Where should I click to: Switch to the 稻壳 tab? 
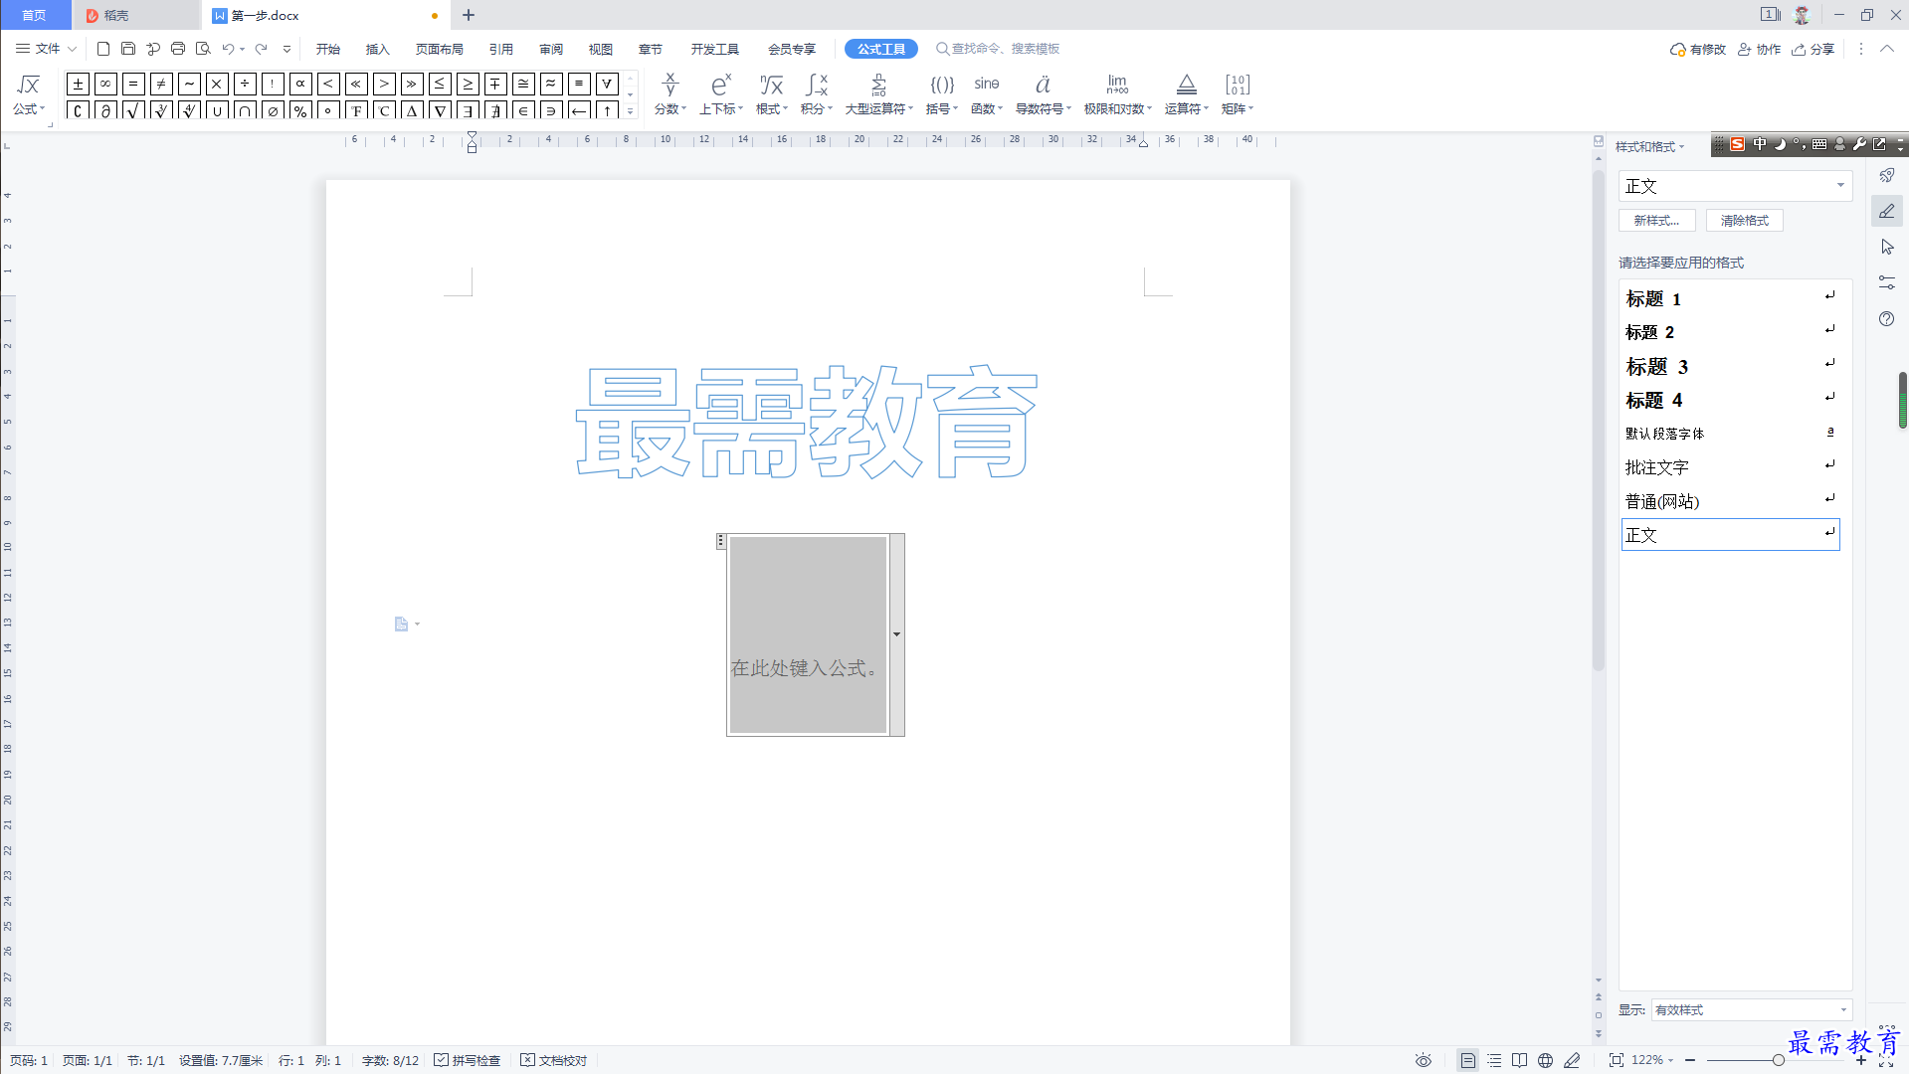click(135, 15)
